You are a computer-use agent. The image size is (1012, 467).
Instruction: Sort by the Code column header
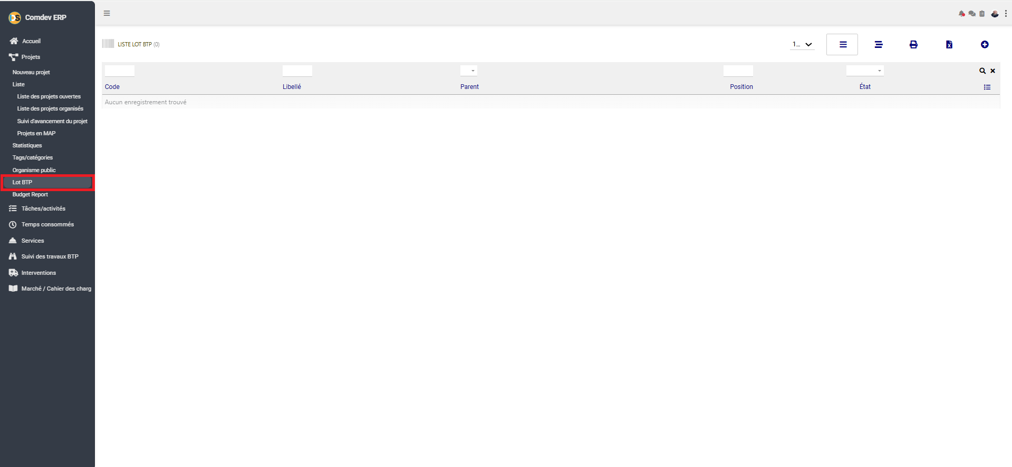pyautogui.click(x=112, y=87)
